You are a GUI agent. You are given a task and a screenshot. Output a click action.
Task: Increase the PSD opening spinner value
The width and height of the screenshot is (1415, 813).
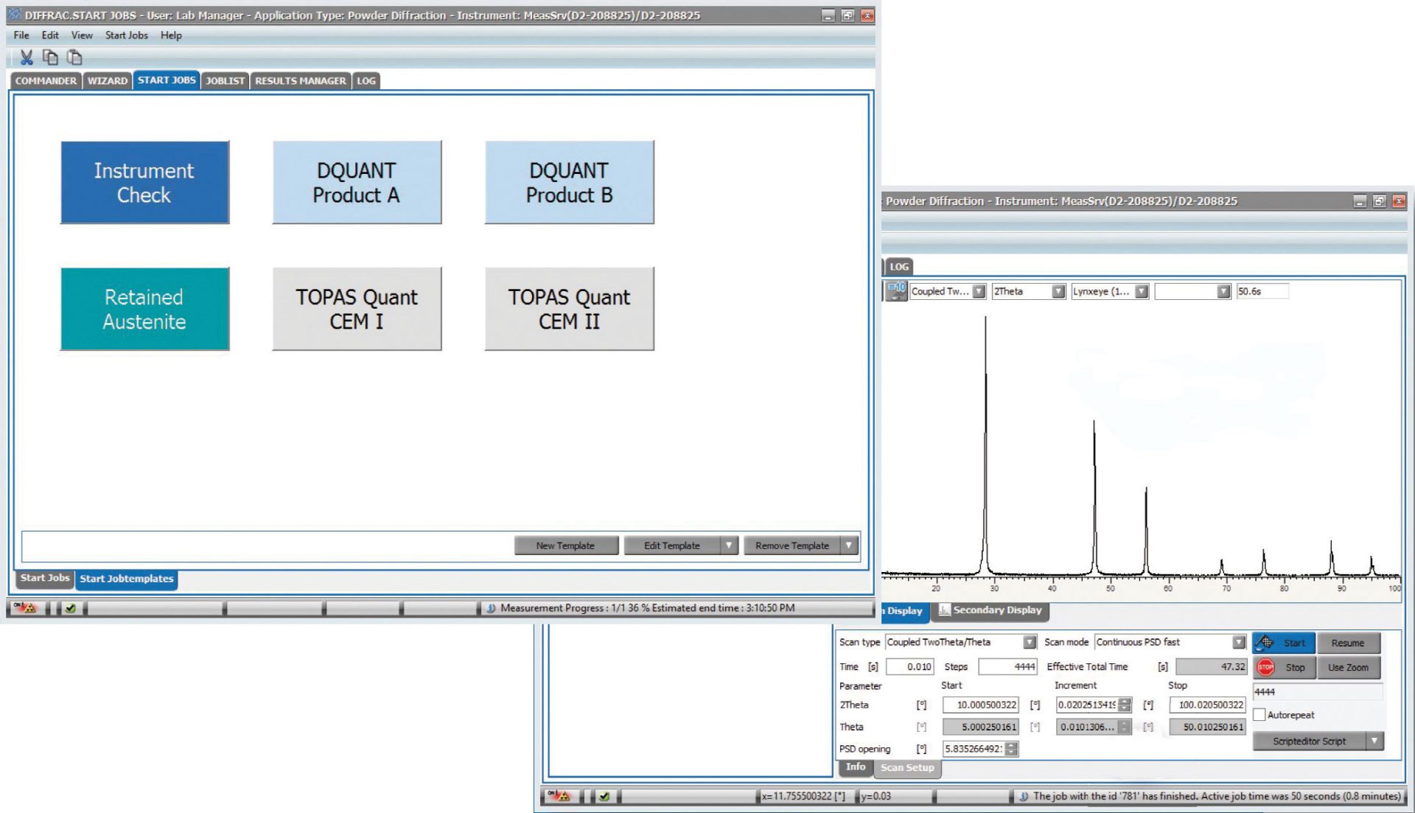point(1011,745)
